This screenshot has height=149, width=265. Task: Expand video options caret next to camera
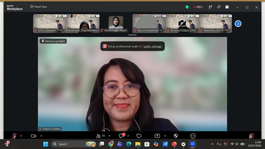(x=41, y=136)
